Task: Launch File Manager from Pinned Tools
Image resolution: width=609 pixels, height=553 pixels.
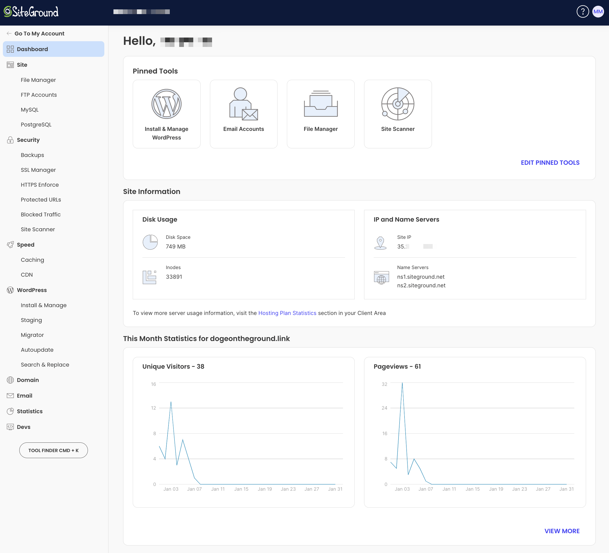Action: pos(321,114)
